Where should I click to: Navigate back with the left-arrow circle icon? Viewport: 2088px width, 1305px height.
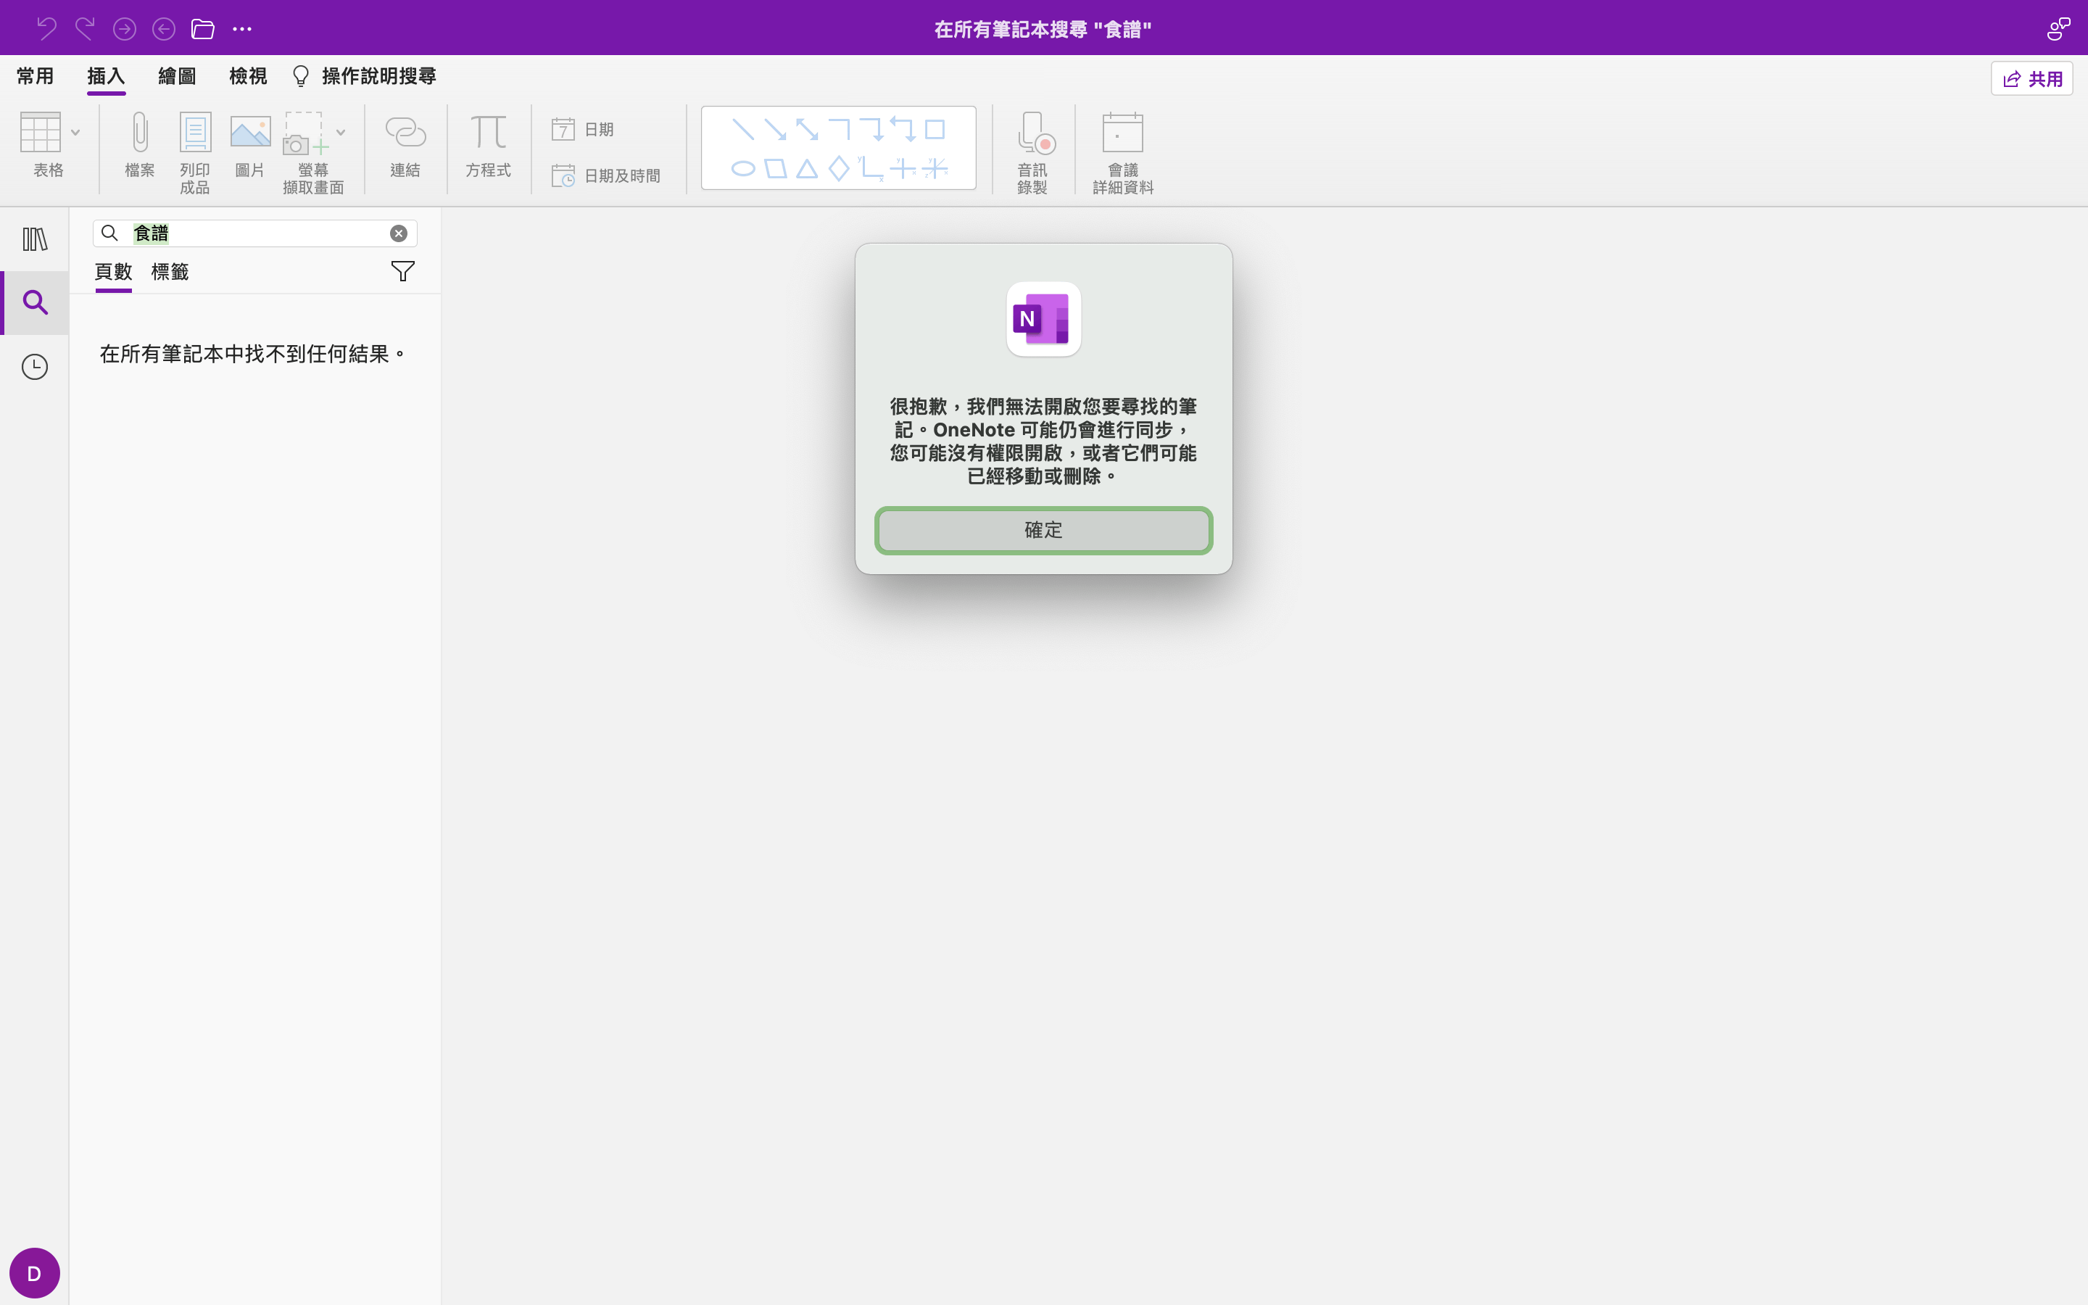tap(163, 29)
